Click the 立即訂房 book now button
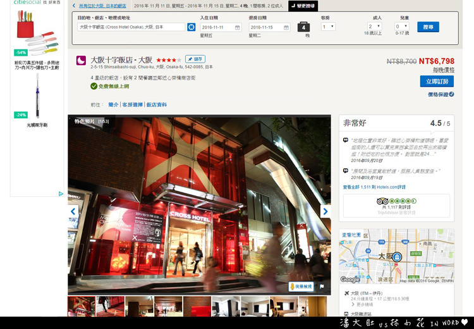The image size is (474, 329). click(437, 82)
